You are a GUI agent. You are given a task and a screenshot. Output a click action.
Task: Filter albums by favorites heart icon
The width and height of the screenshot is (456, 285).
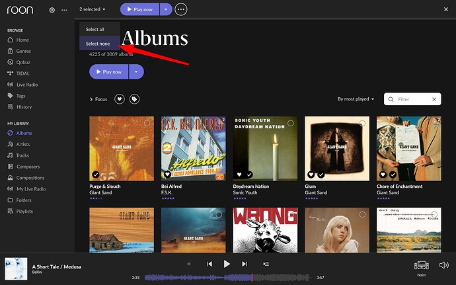119,99
